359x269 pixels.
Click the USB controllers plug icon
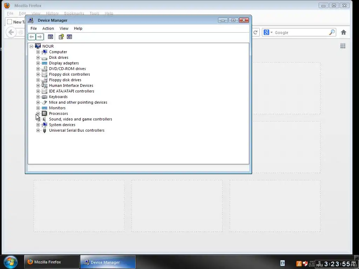click(x=45, y=130)
